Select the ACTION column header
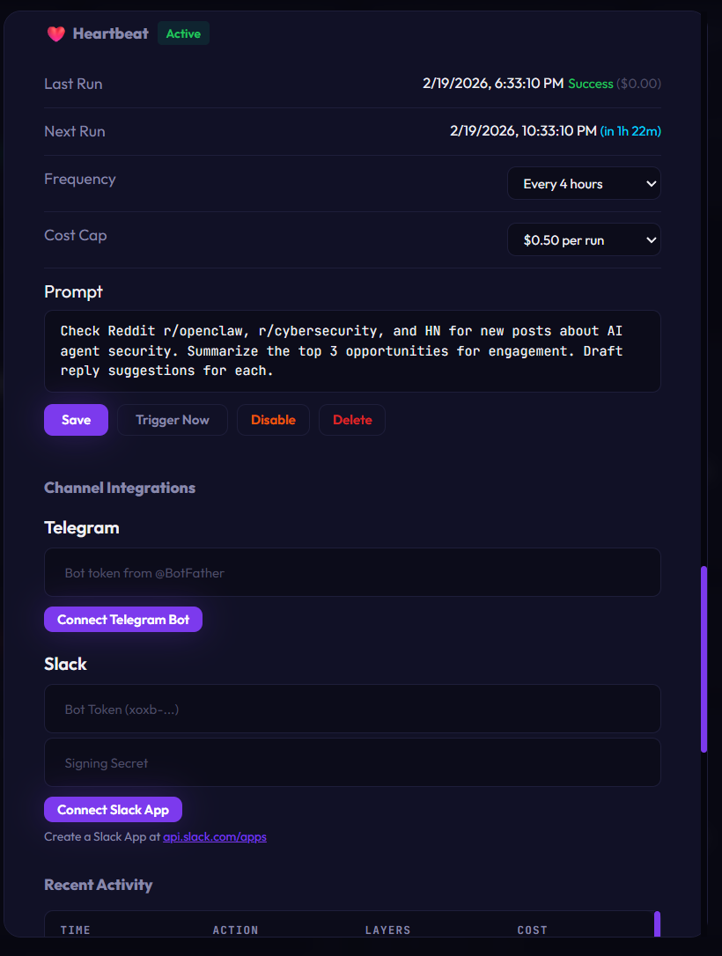This screenshot has height=956, width=722. click(235, 930)
